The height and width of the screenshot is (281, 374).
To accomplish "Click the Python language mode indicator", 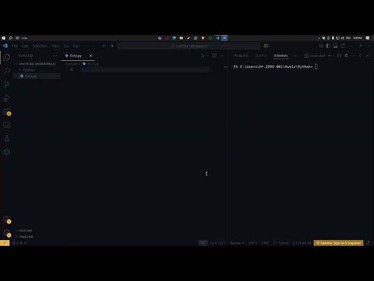I will click(x=283, y=243).
